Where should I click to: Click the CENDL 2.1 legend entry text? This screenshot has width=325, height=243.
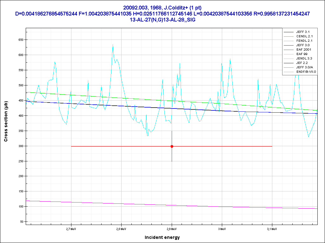(x=305, y=36)
